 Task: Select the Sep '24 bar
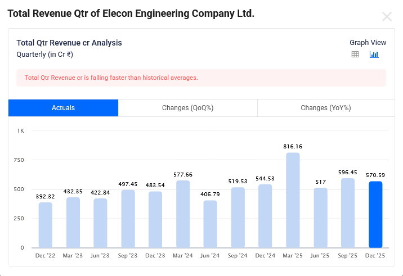[238, 217]
